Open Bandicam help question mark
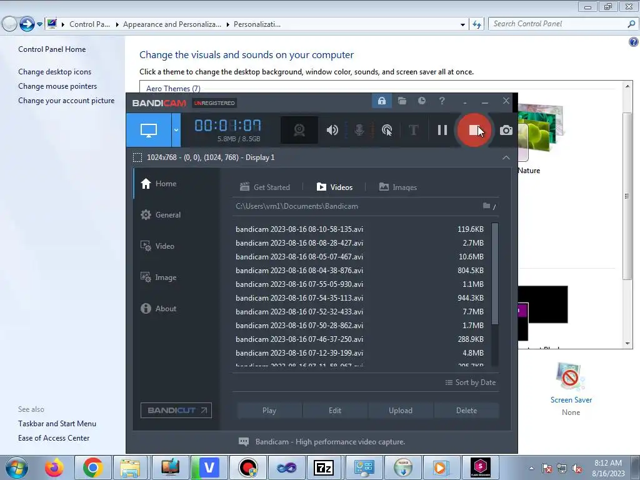This screenshot has width=640, height=480. [442, 101]
